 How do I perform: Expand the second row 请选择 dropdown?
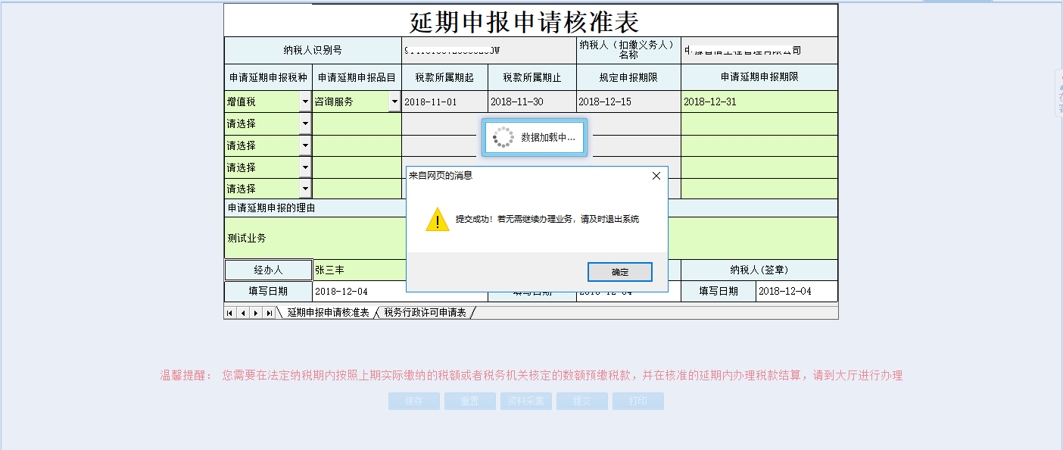[x=306, y=123]
